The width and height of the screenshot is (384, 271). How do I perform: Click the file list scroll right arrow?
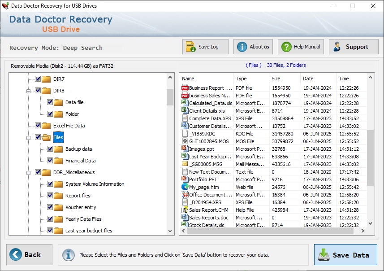[x=363, y=231]
